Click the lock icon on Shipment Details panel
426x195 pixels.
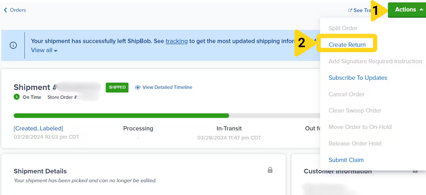pyautogui.click(x=270, y=170)
